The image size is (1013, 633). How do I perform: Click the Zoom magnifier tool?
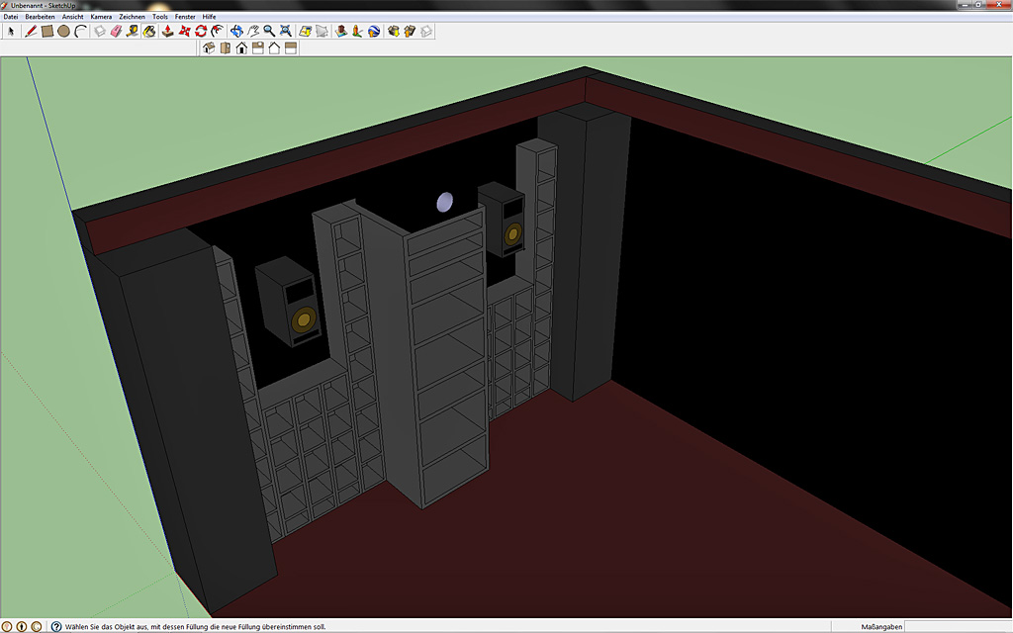tap(269, 32)
